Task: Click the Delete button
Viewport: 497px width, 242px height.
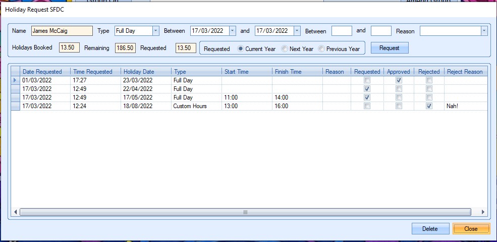Action: coord(430,229)
